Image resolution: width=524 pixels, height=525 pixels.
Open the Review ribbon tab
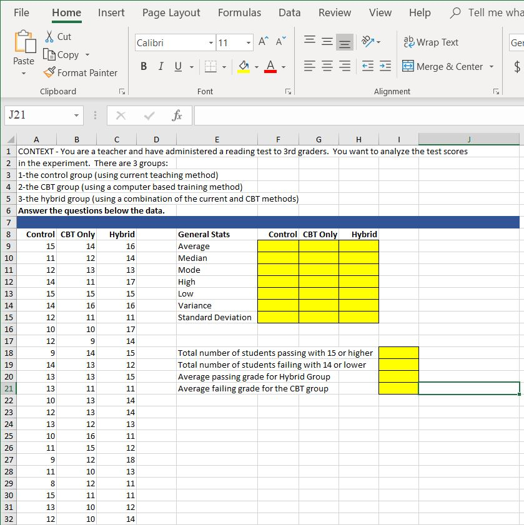(334, 12)
